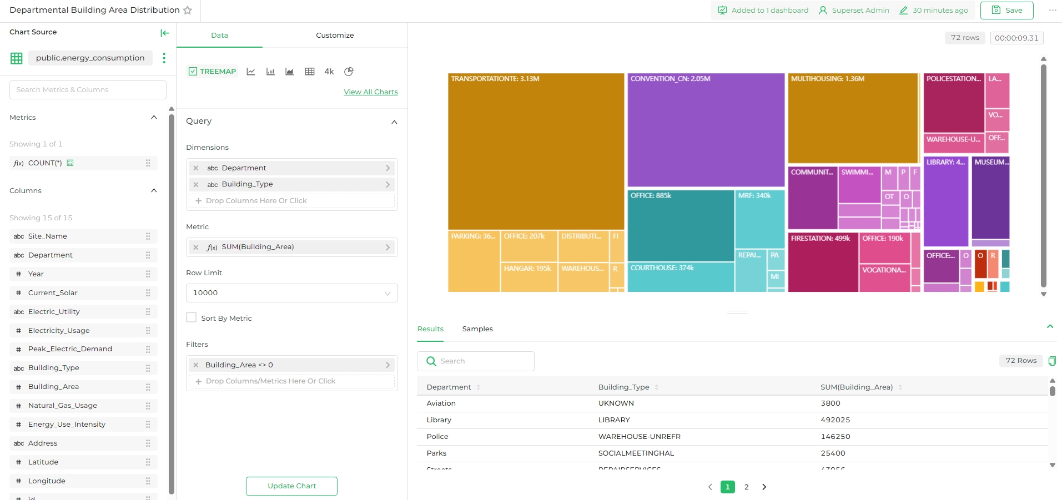Click the filters Drop Columns/Metrics area
Screen dimensions: 1062x500
tap(292, 381)
